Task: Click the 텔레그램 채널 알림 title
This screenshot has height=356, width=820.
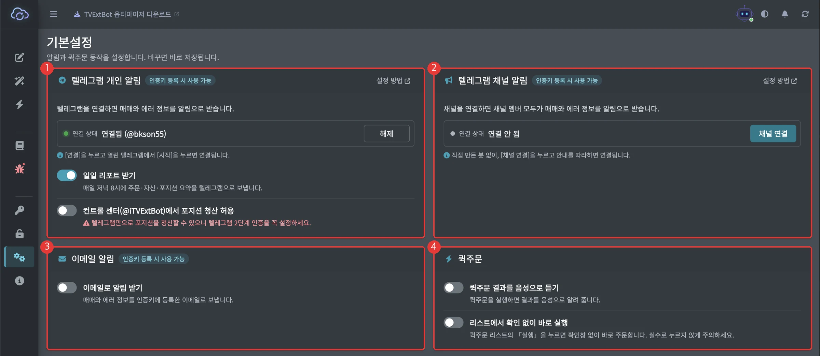Action: click(492, 80)
